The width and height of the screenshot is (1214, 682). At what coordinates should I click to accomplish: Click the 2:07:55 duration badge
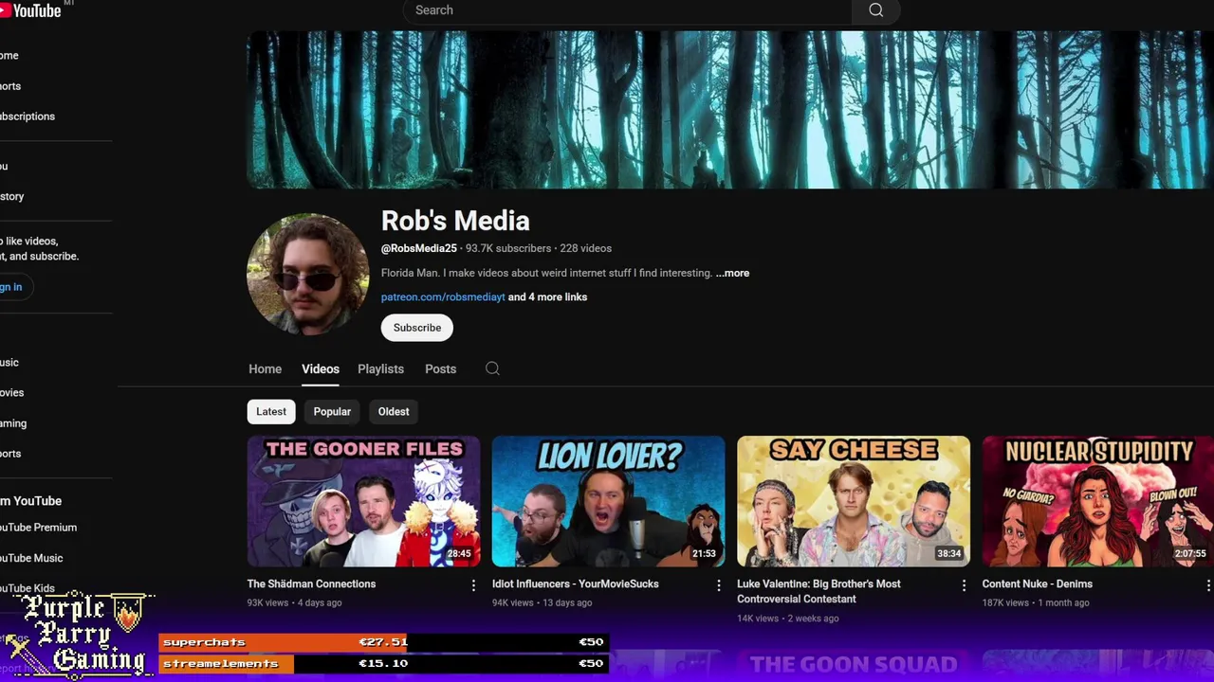pos(1189,553)
